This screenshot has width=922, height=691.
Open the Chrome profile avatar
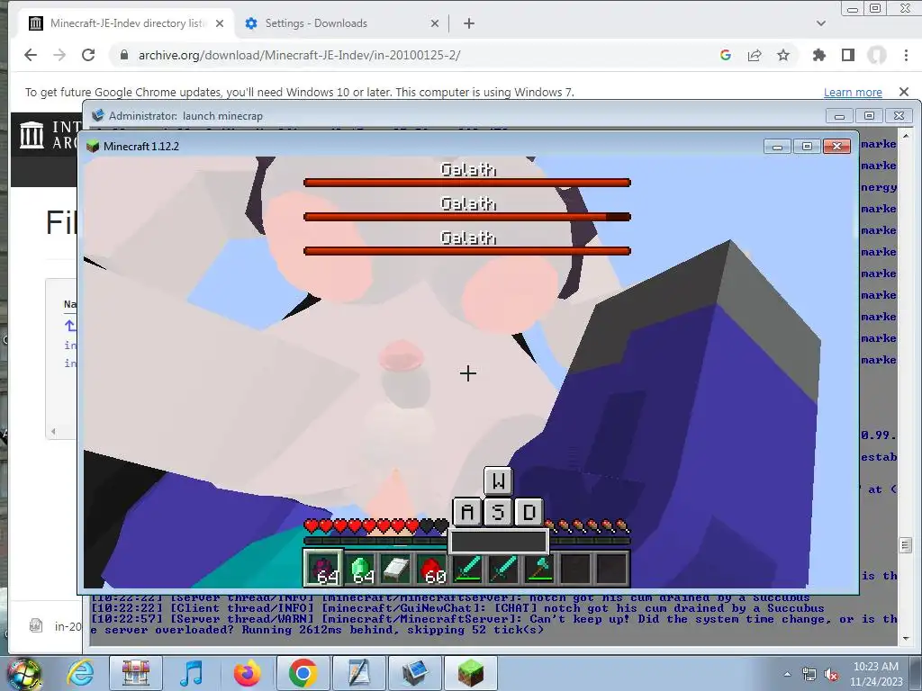[877, 55]
